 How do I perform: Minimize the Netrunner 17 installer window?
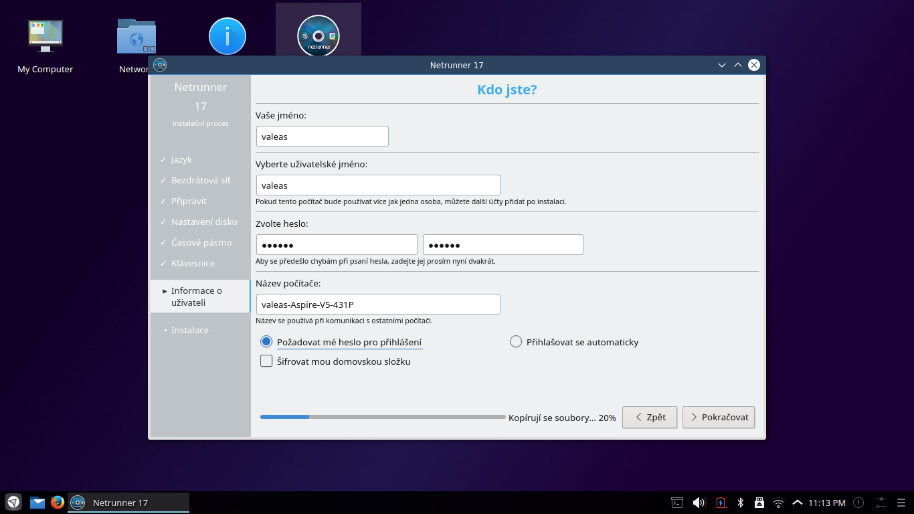point(722,65)
